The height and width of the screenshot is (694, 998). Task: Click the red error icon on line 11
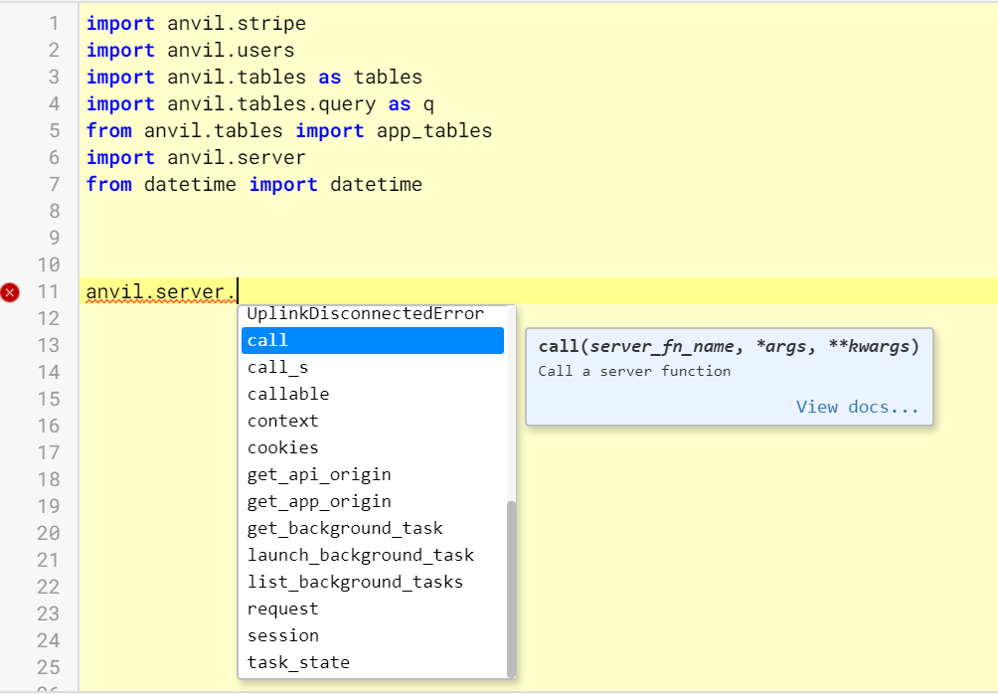(11, 292)
